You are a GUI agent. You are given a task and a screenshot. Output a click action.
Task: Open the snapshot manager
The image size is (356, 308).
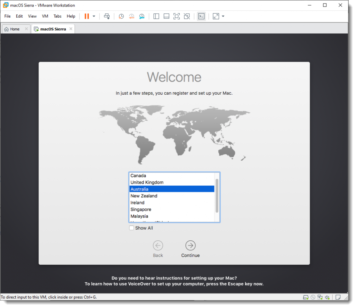tap(142, 16)
